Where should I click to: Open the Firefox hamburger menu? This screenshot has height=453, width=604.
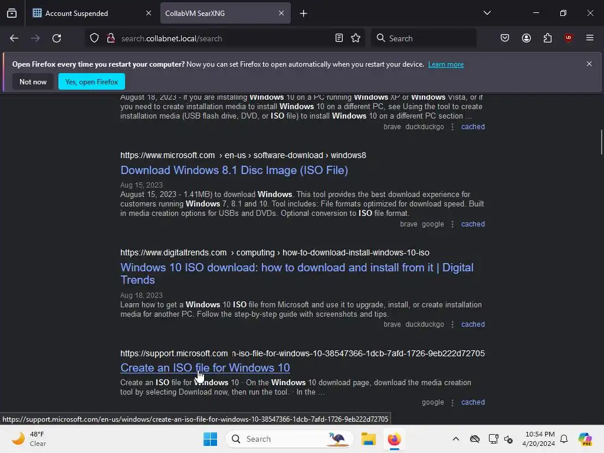590,38
